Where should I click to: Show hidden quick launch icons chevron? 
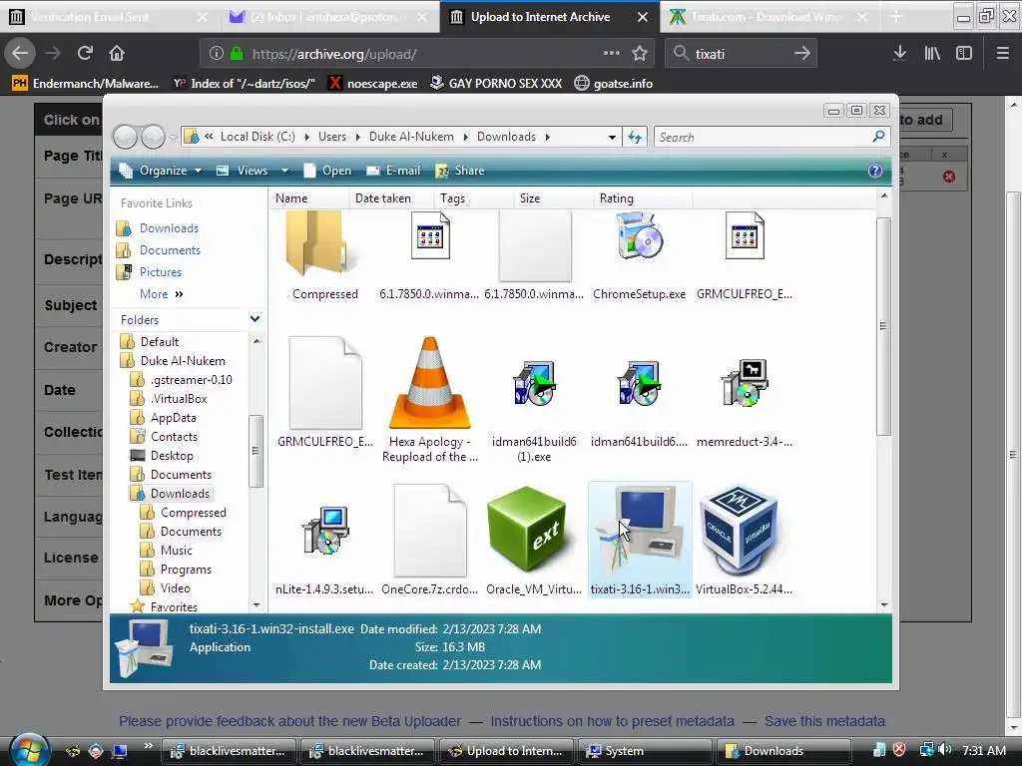click(x=149, y=745)
